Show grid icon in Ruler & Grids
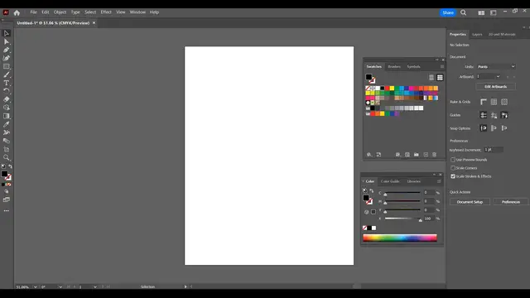Image resolution: width=530 pixels, height=298 pixels. pos(494,102)
